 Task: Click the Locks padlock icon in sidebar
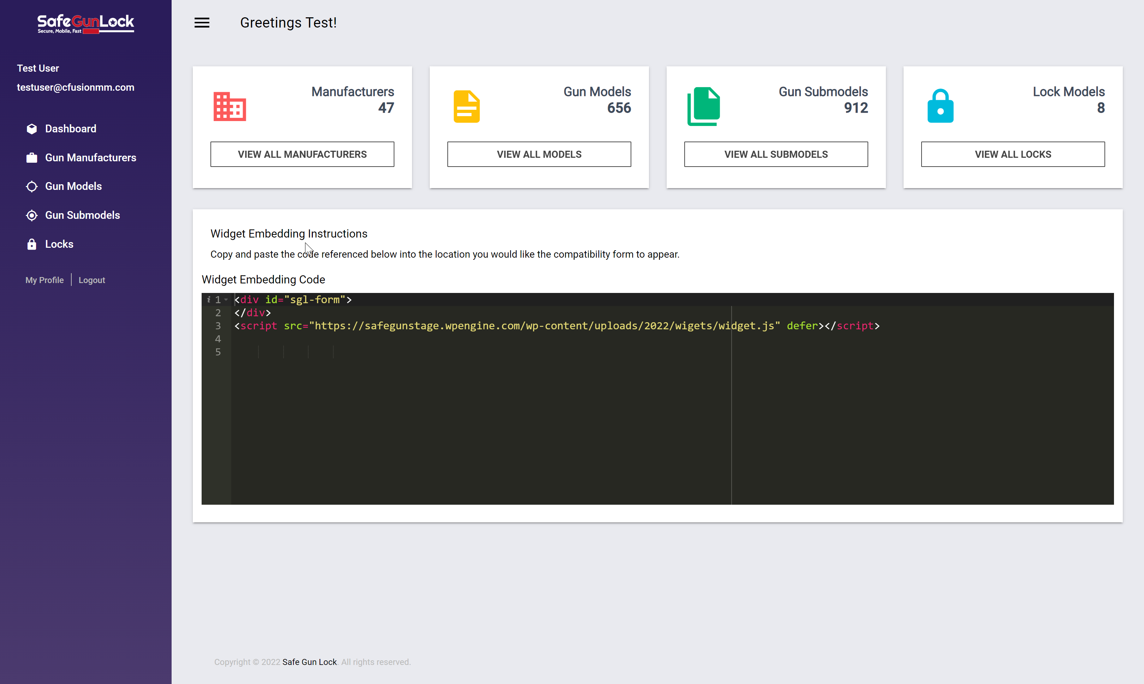click(32, 244)
